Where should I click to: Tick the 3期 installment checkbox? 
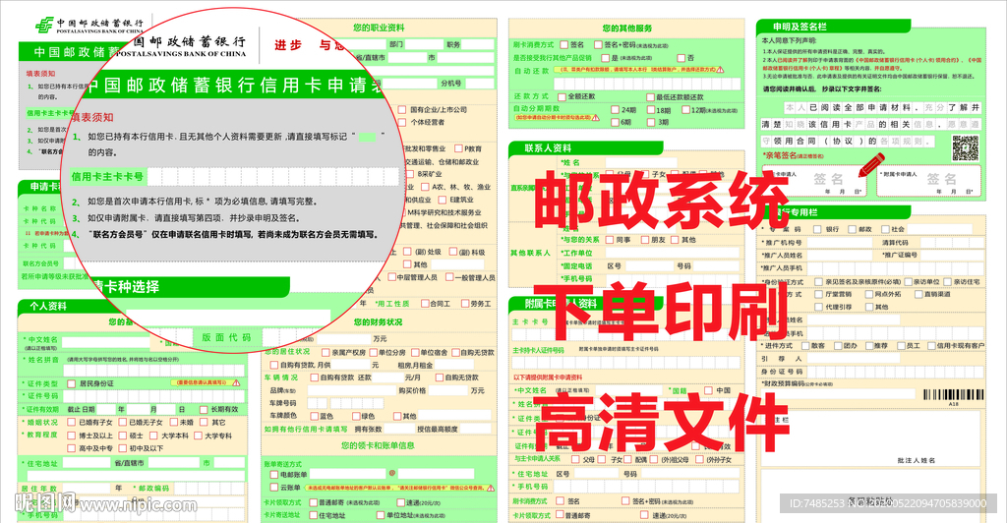tap(649, 122)
